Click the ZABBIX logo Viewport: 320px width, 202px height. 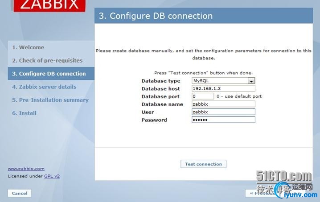click(49, 5)
